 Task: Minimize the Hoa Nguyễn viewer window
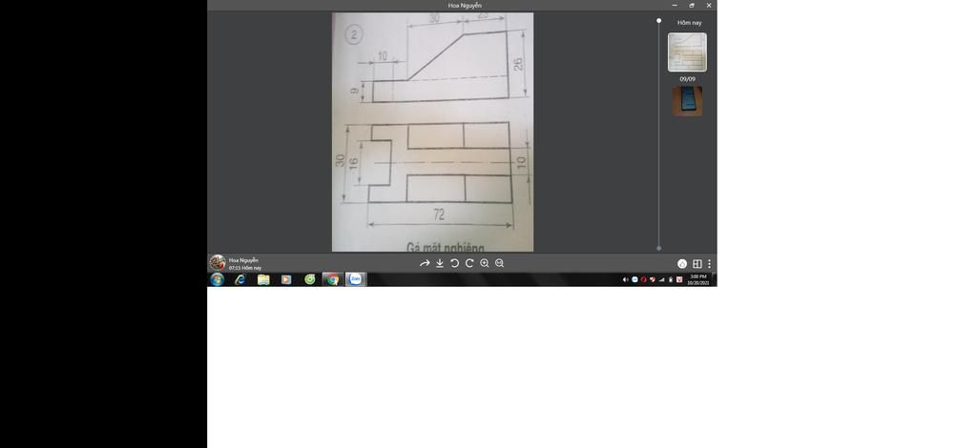[x=675, y=5]
